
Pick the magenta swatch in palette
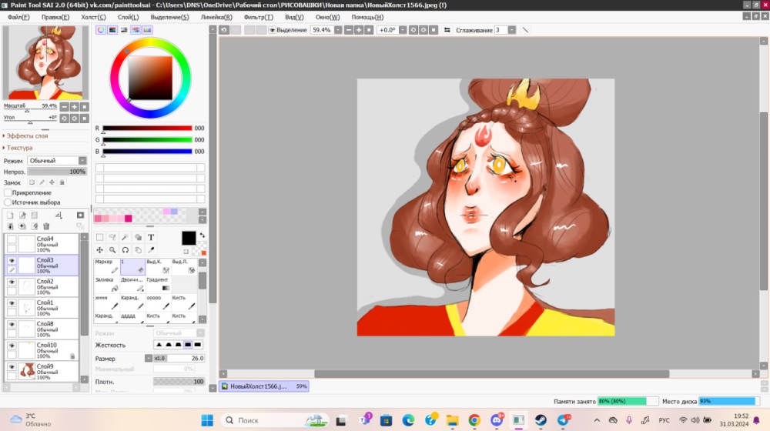[x=128, y=219]
